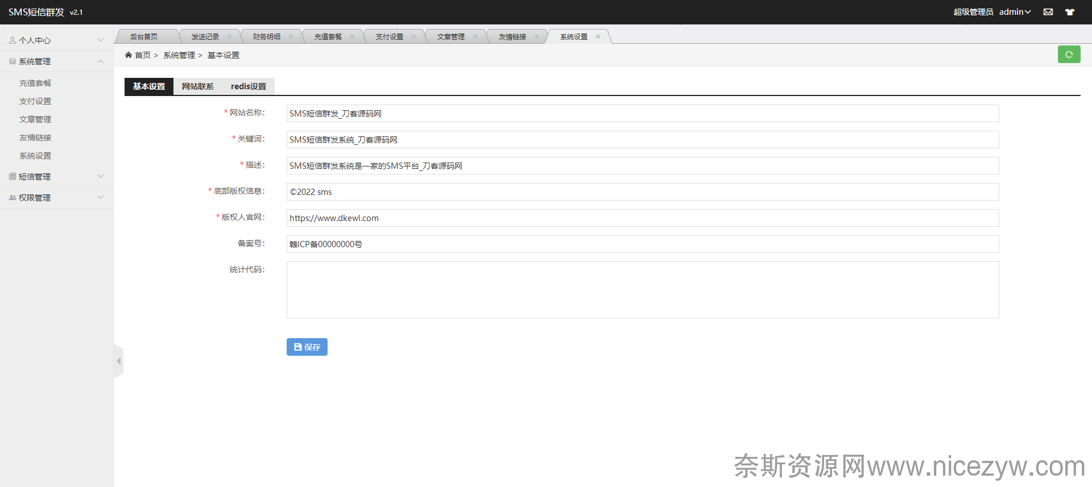Close the 系统设置 tab
Image resolution: width=1092 pixels, height=487 pixels.
point(598,36)
